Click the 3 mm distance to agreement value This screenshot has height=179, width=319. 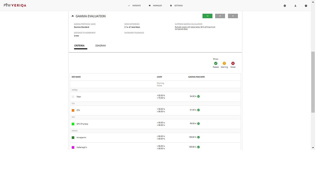(76, 36)
